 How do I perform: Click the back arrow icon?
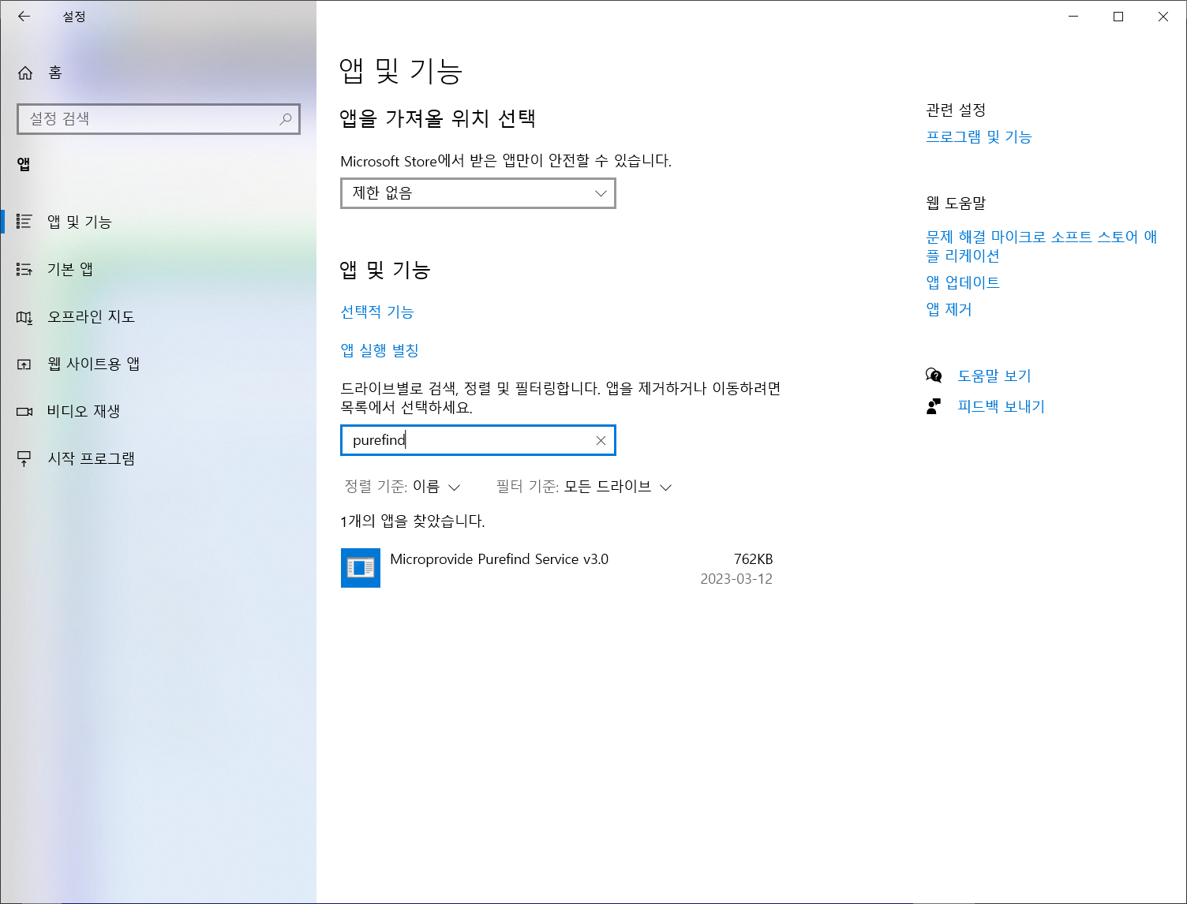point(24,16)
